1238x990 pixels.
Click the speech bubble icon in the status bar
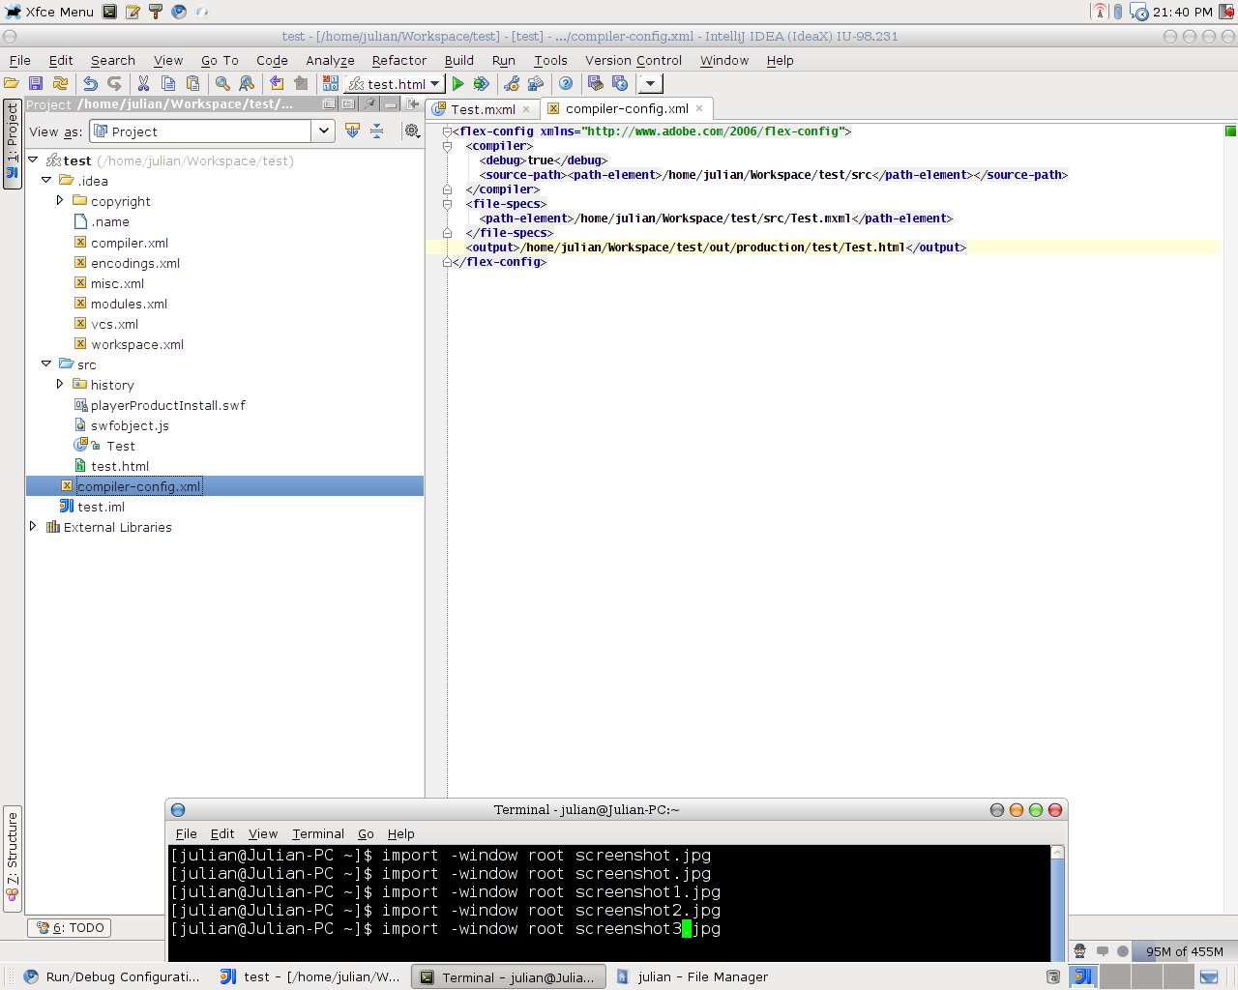click(x=1102, y=951)
